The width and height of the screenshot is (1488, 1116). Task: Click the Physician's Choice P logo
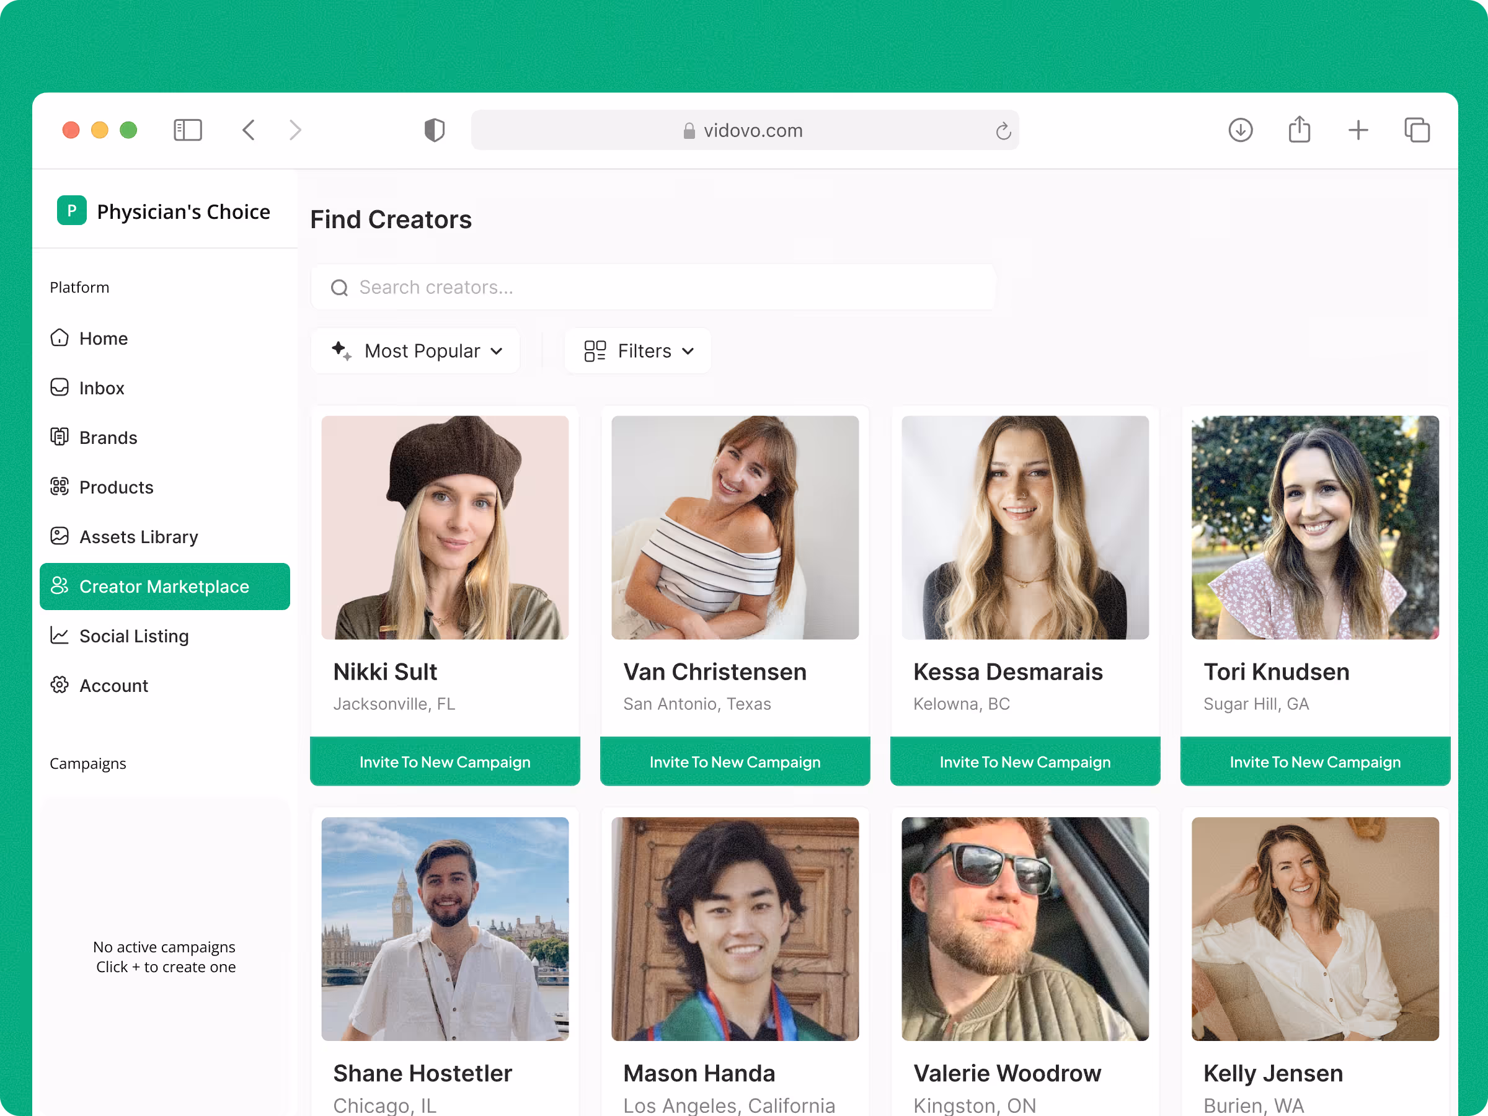click(x=72, y=211)
